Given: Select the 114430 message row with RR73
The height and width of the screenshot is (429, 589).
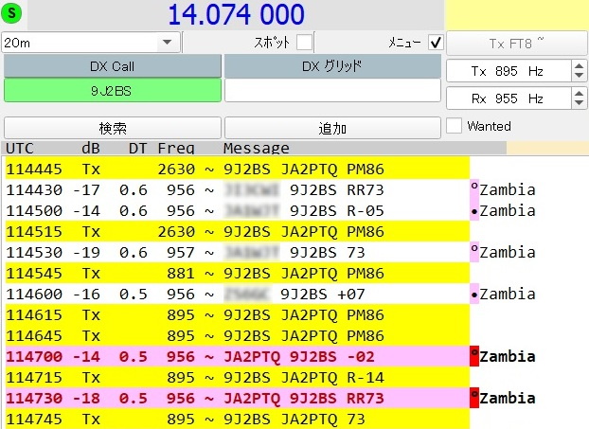Looking at the screenshot, I should pos(238,189).
